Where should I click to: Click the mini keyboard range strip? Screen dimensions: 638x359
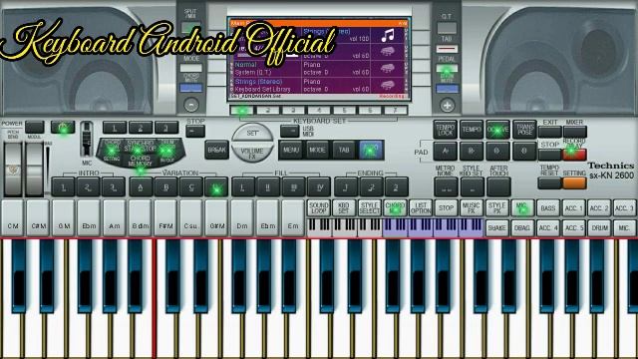point(395,228)
